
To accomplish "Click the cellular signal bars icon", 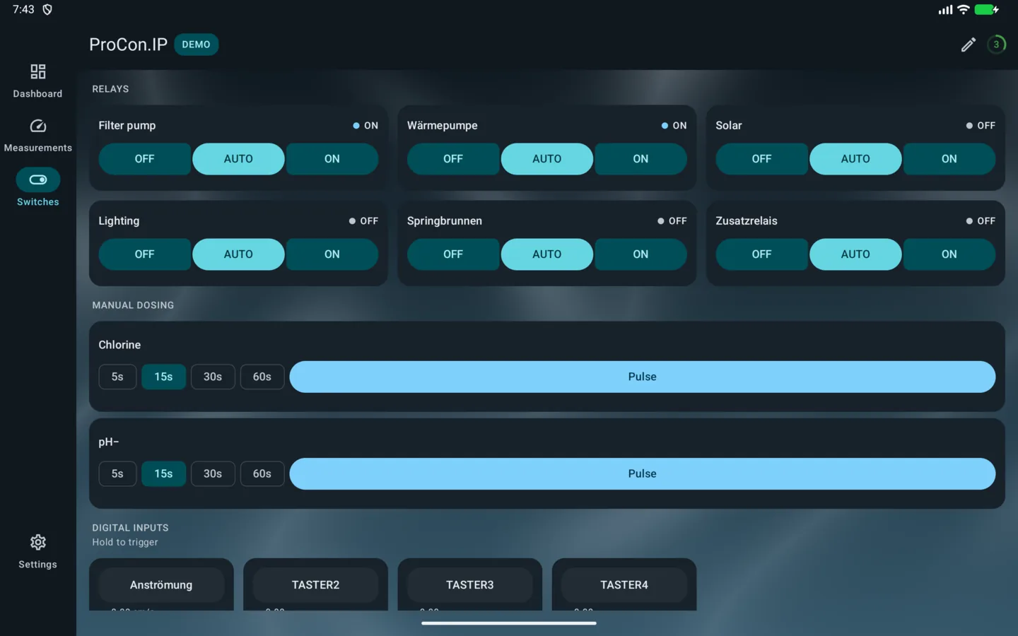I will point(945,10).
